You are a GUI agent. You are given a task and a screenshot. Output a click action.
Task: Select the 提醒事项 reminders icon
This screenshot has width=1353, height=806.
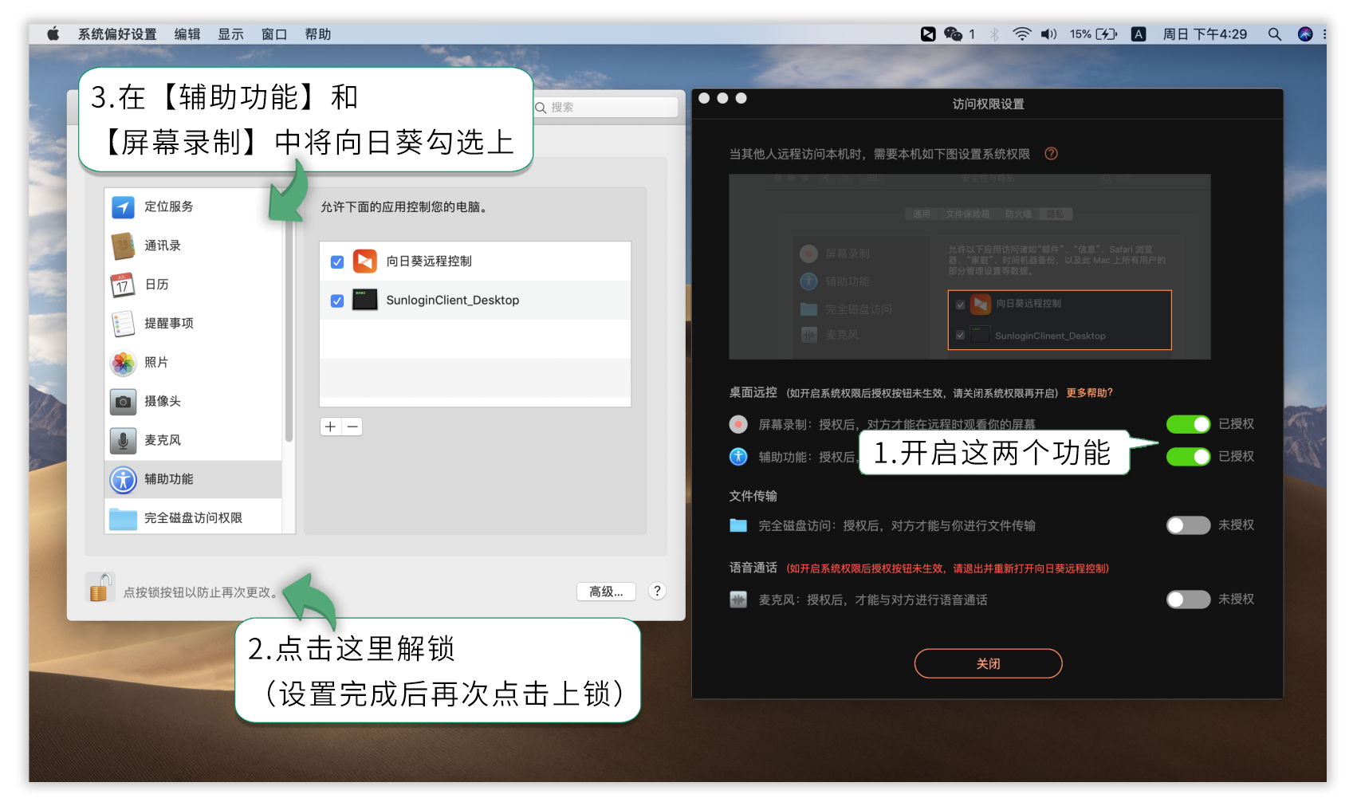[x=123, y=324]
